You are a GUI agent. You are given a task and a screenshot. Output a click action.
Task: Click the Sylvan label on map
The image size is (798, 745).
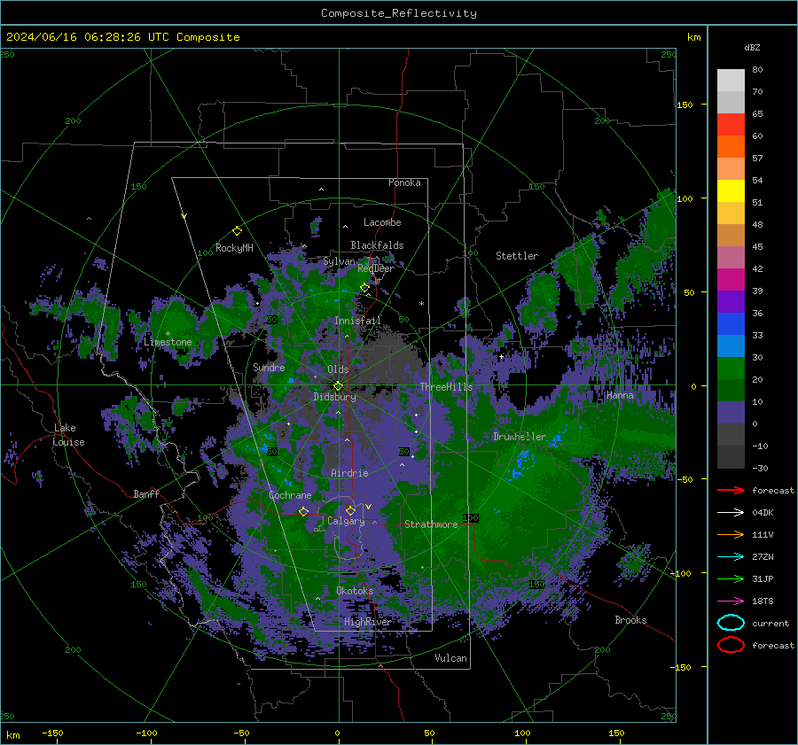339,261
